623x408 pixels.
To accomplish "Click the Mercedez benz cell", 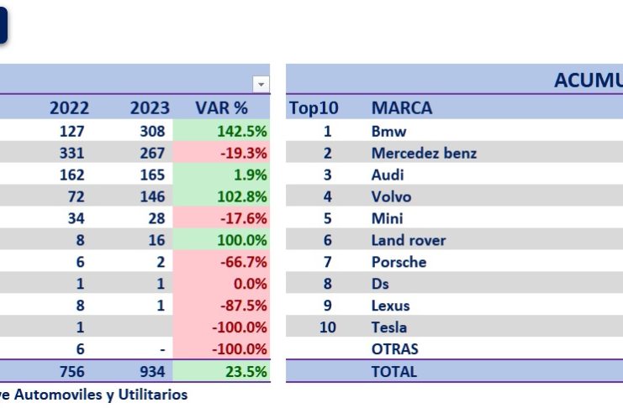I will [x=424, y=153].
